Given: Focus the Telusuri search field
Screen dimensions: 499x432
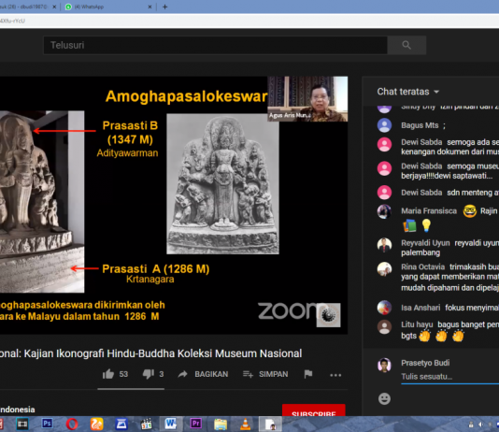Looking at the screenshot, I should [x=216, y=45].
